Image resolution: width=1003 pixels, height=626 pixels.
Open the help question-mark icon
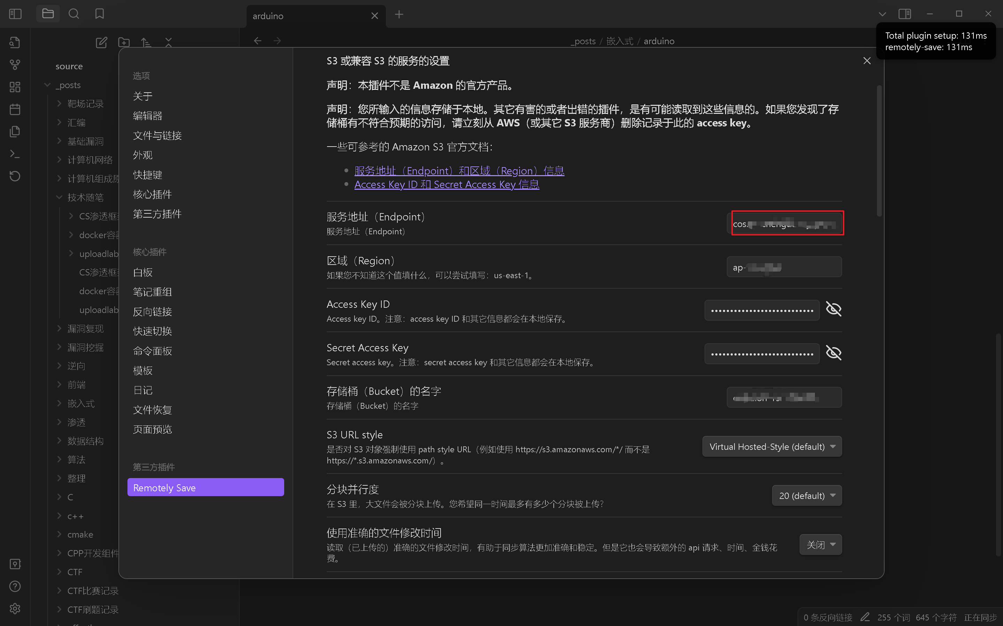click(x=15, y=586)
